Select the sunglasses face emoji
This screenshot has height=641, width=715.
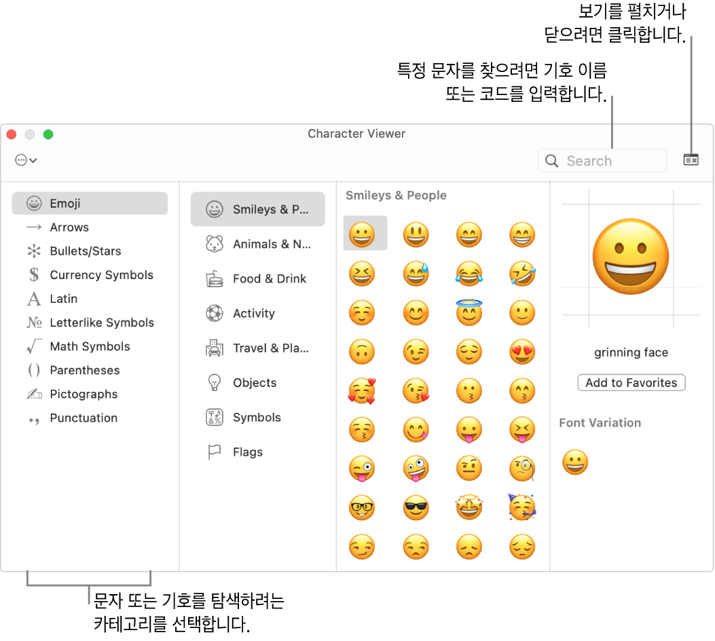click(416, 508)
